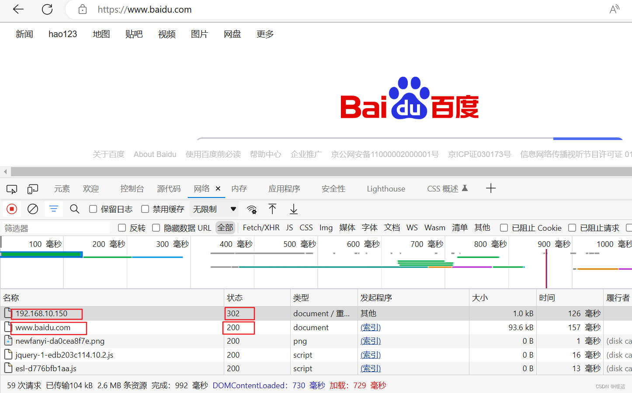Filter requests by WS type
This screenshot has width=632, height=393.
(412, 228)
